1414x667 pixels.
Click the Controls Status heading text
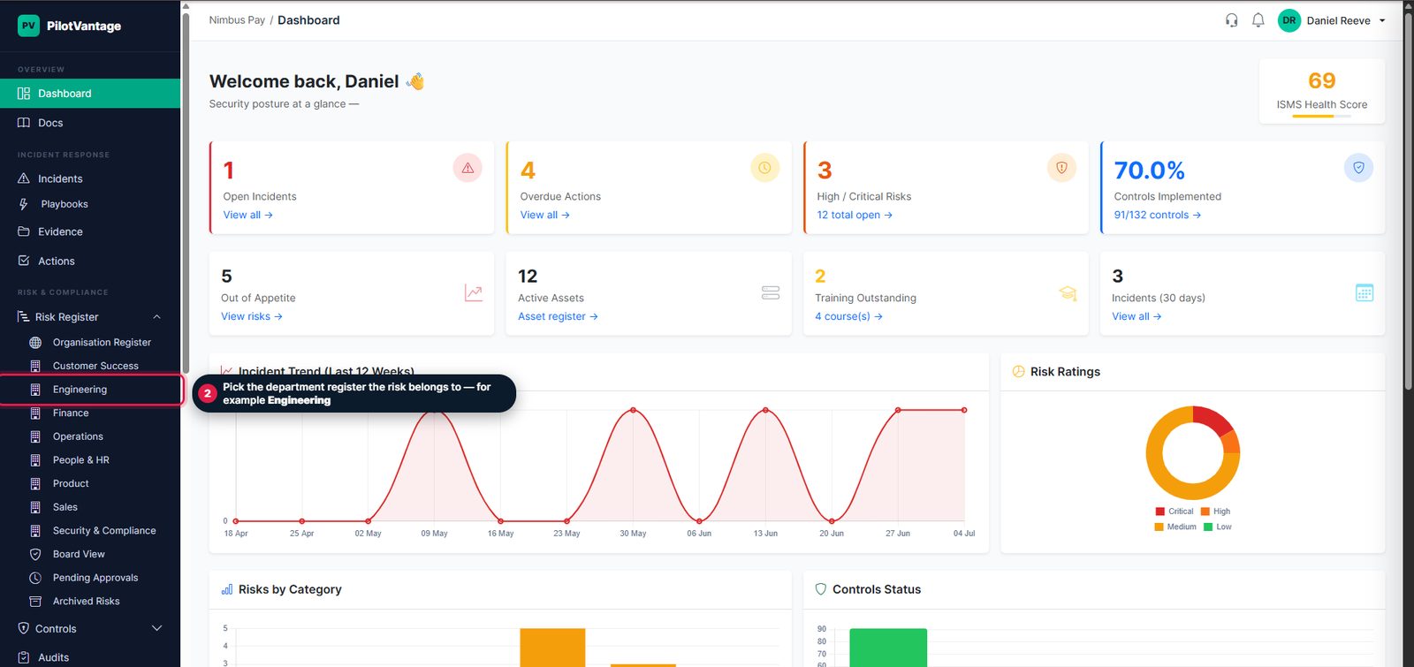coord(877,589)
